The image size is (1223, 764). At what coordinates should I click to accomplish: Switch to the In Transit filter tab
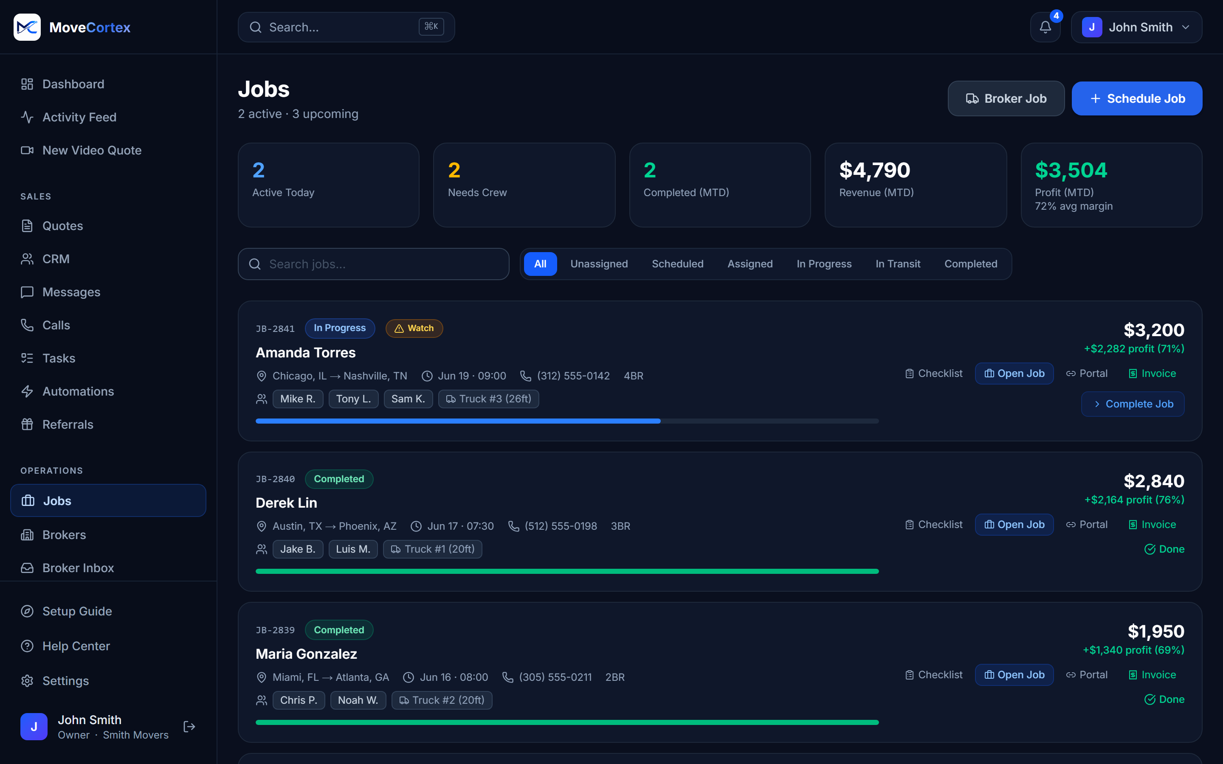point(898,264)
